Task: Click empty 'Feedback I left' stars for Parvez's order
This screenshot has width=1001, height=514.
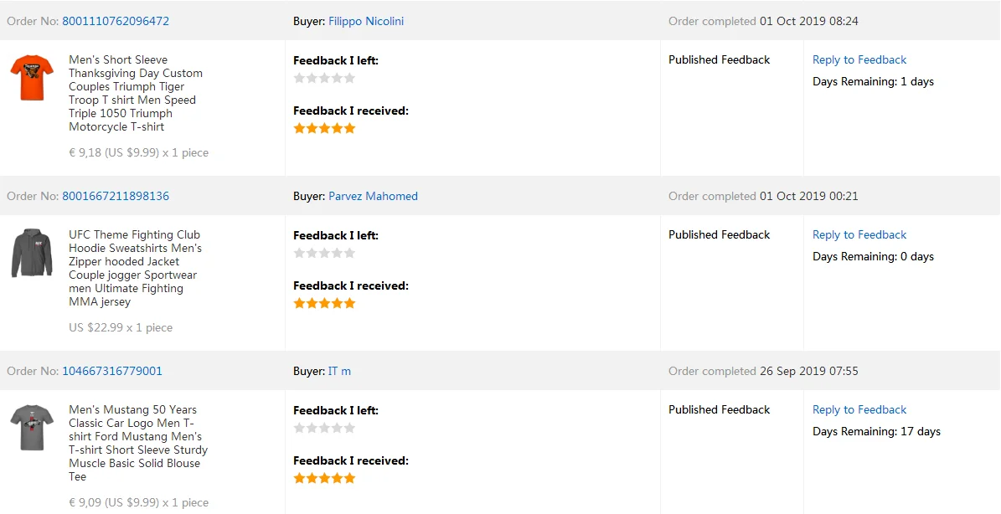Action: (324, 253)
